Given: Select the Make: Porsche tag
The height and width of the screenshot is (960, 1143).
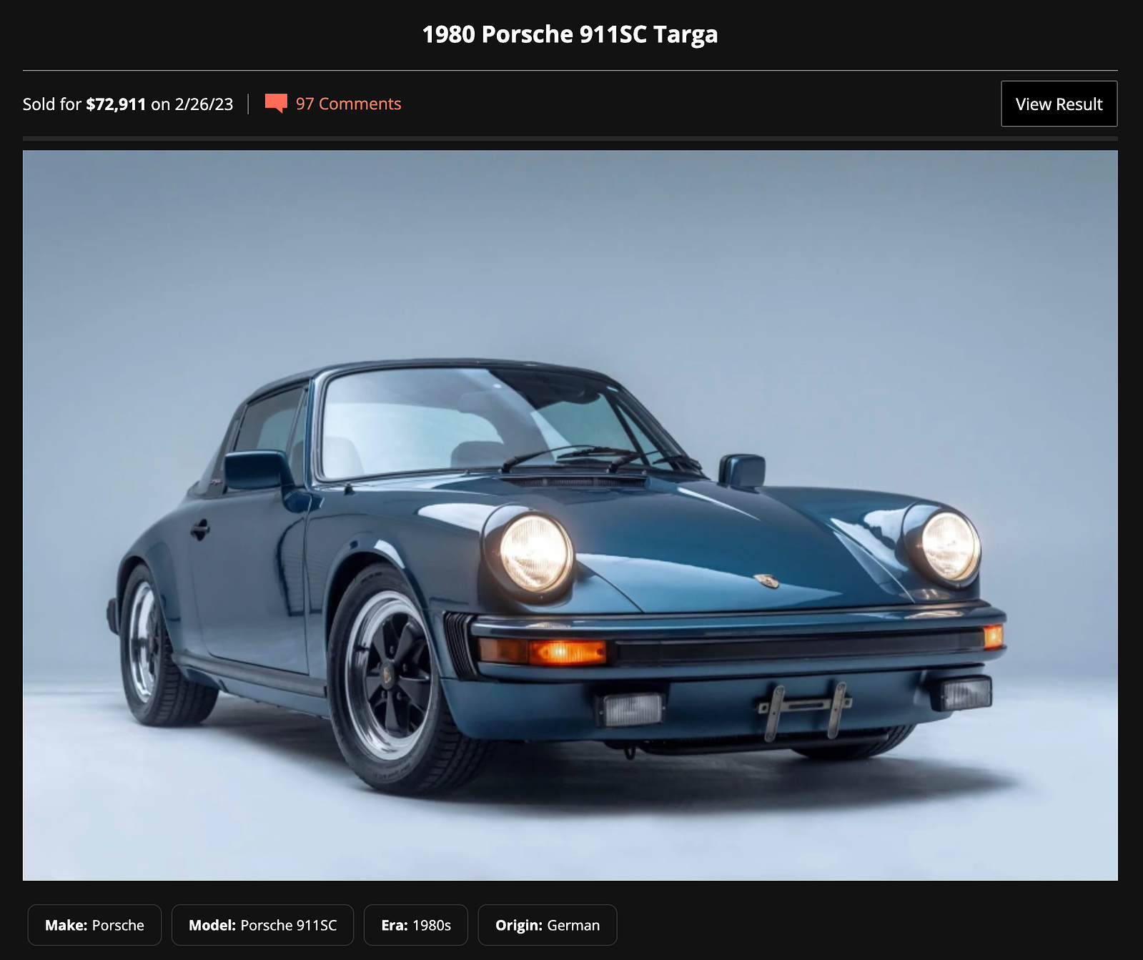Looking at the screenshot, I should point(94,925).
